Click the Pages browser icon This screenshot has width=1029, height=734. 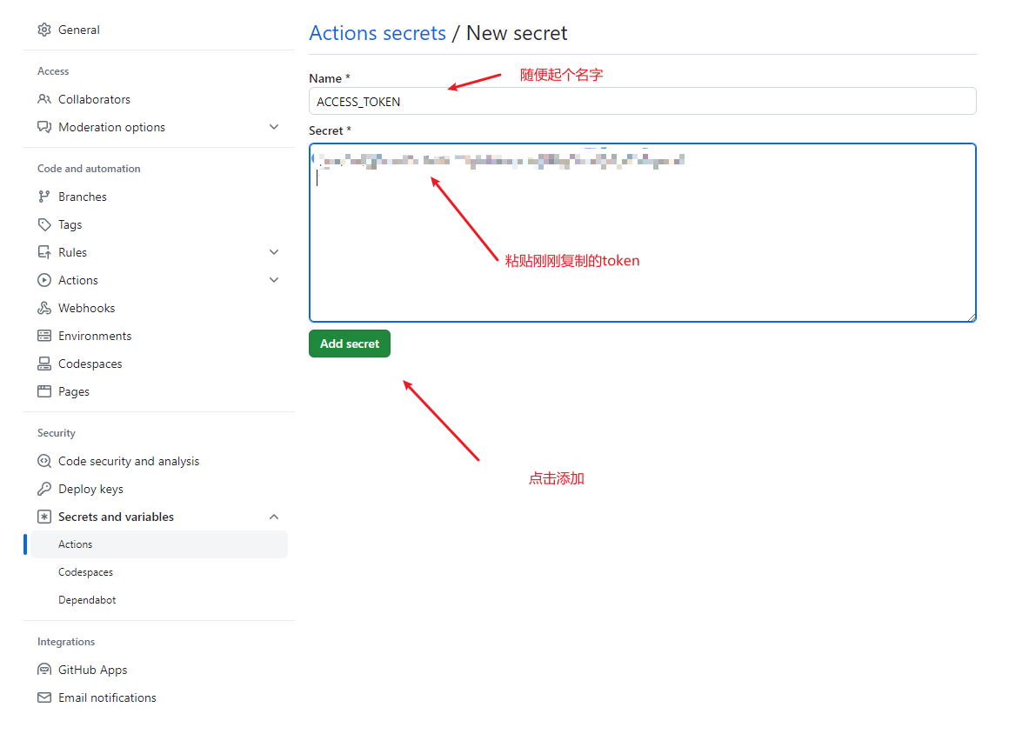point(44,391)
